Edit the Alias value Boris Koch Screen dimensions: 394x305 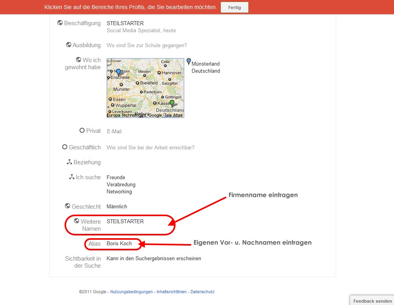click(119, 244)
